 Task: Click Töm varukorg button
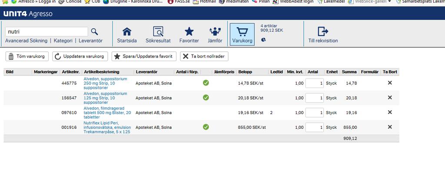[x=27, y=56]
